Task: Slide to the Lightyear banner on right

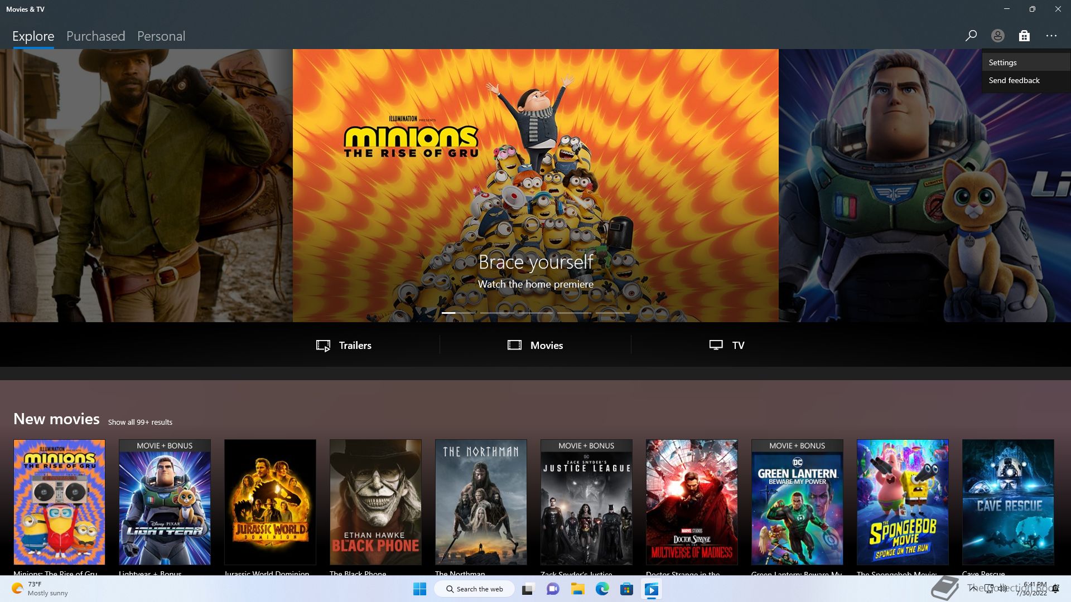Action: (925, 185)
